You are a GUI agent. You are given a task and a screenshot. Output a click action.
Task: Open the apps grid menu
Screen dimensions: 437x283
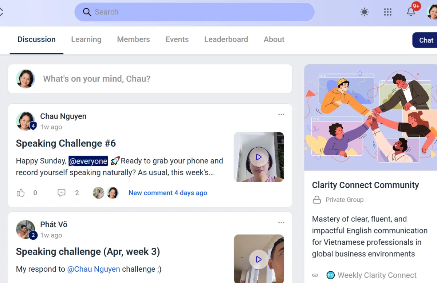coord(388,12)
